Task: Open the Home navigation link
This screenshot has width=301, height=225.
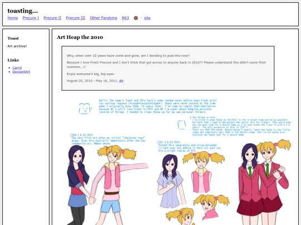Action: click(13, 18)
